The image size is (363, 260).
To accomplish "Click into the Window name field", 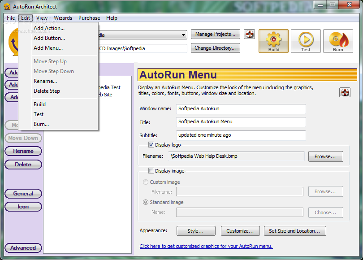I will 241,109.
